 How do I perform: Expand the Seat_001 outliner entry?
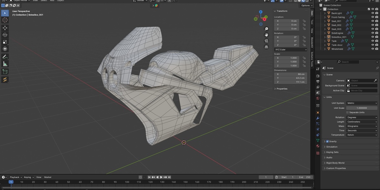pyautogui.click(x=325, y=21)
